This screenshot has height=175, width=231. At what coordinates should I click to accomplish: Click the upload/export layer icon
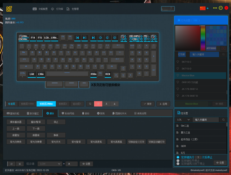106,104
